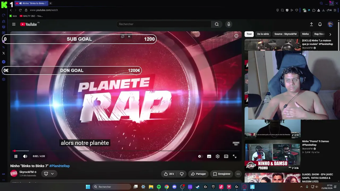Select the 'De la série' filter chip
This screenshot has height=191, width=340.
pos(263,34)
